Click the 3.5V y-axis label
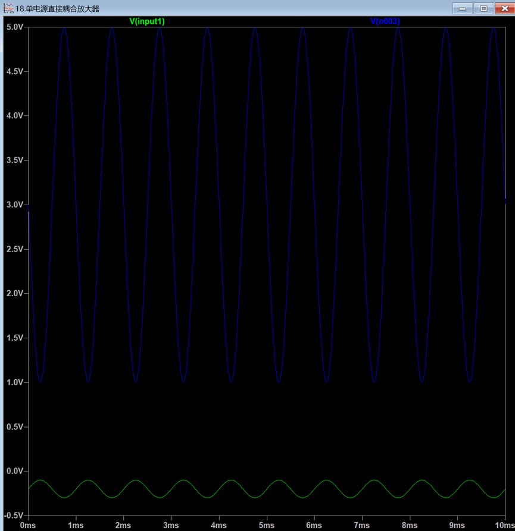The image size is (515, 531). pos(15,160)
